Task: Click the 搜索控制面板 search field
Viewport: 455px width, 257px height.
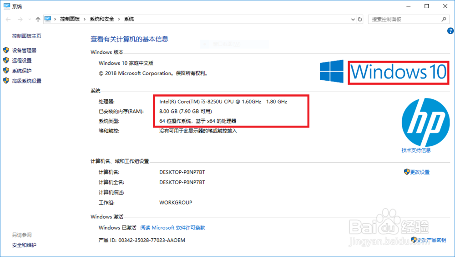Action: (409, 19)
